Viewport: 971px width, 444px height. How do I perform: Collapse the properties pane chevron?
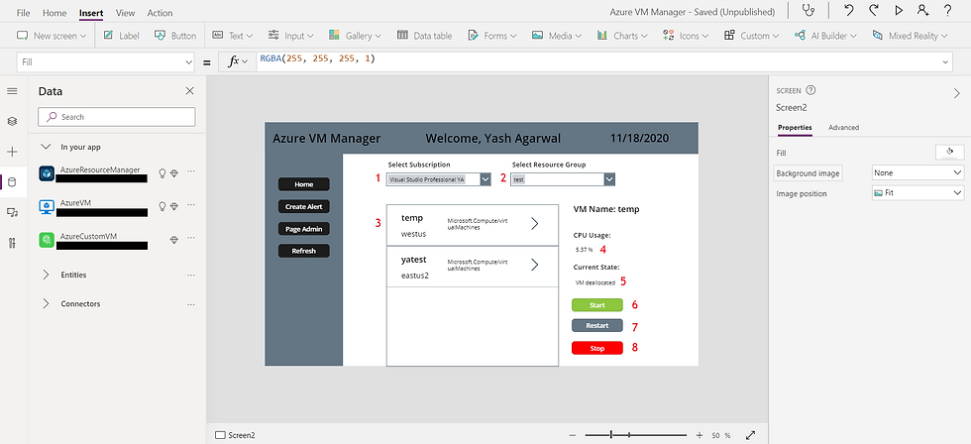coord(957,93)
